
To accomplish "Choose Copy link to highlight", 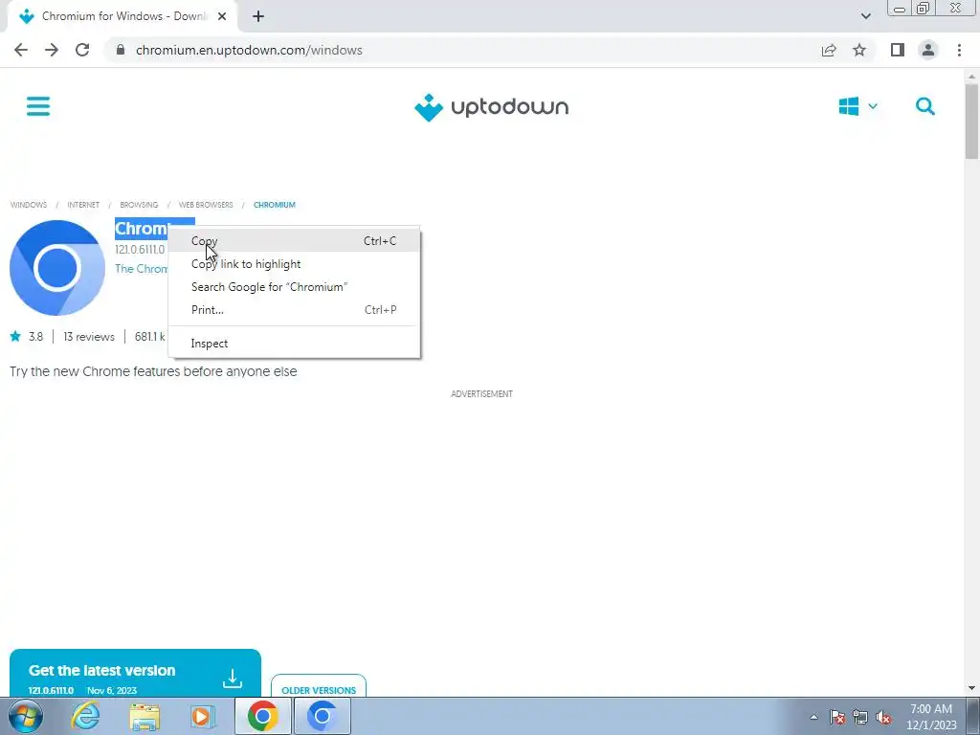I will coord(294,264).
